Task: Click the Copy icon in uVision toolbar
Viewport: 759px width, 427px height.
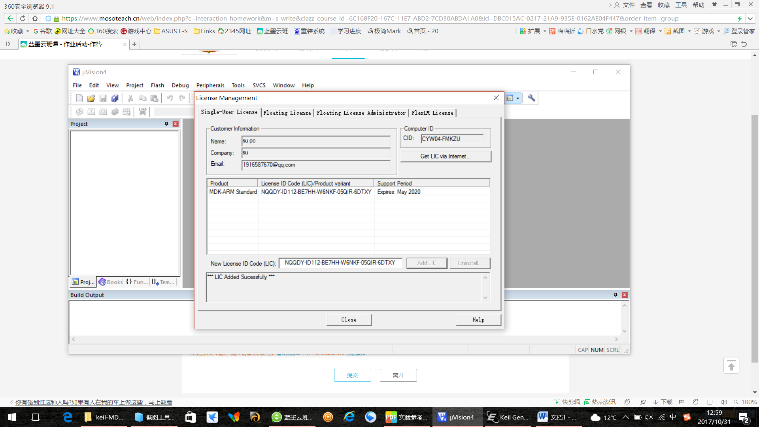Action: [x=143, y=98]
